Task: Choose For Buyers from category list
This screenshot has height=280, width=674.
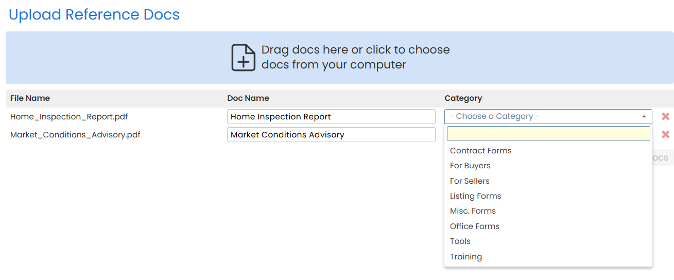Action: (470, 166)
